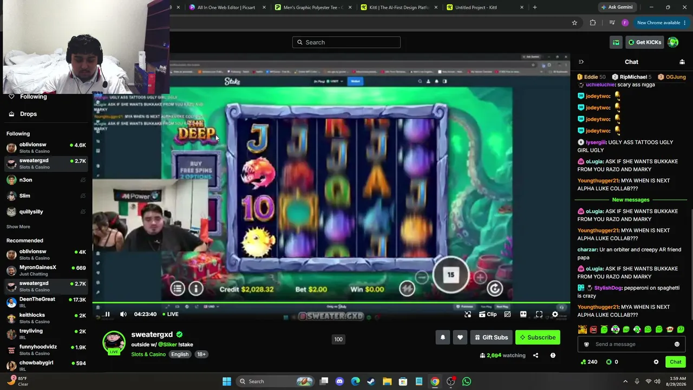
Task: Pause the live stream video
Action: pyautogui.click(x=107, y=314)
